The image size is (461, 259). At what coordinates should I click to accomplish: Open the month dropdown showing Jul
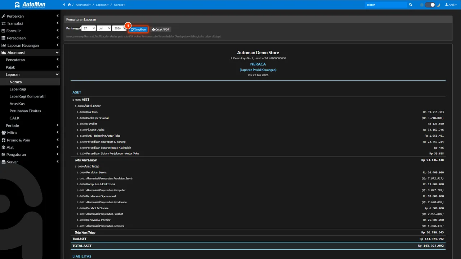[104, 28]
